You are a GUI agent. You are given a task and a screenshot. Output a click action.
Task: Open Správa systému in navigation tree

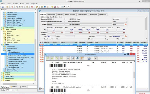9,78
